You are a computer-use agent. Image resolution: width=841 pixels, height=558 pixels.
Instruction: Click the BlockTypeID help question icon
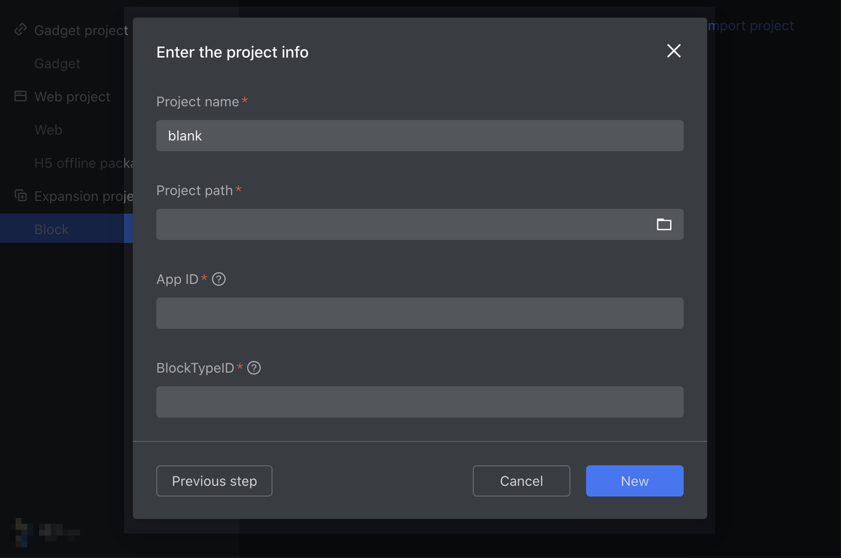coord(254,368)
